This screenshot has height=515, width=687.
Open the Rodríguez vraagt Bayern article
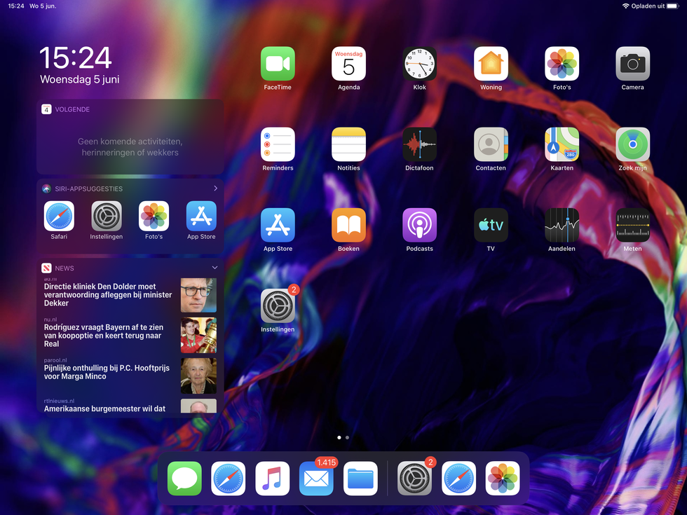[104, 336]
